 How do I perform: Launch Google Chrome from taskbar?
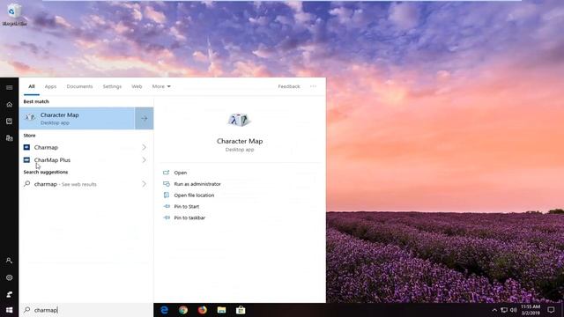point(183,310)
